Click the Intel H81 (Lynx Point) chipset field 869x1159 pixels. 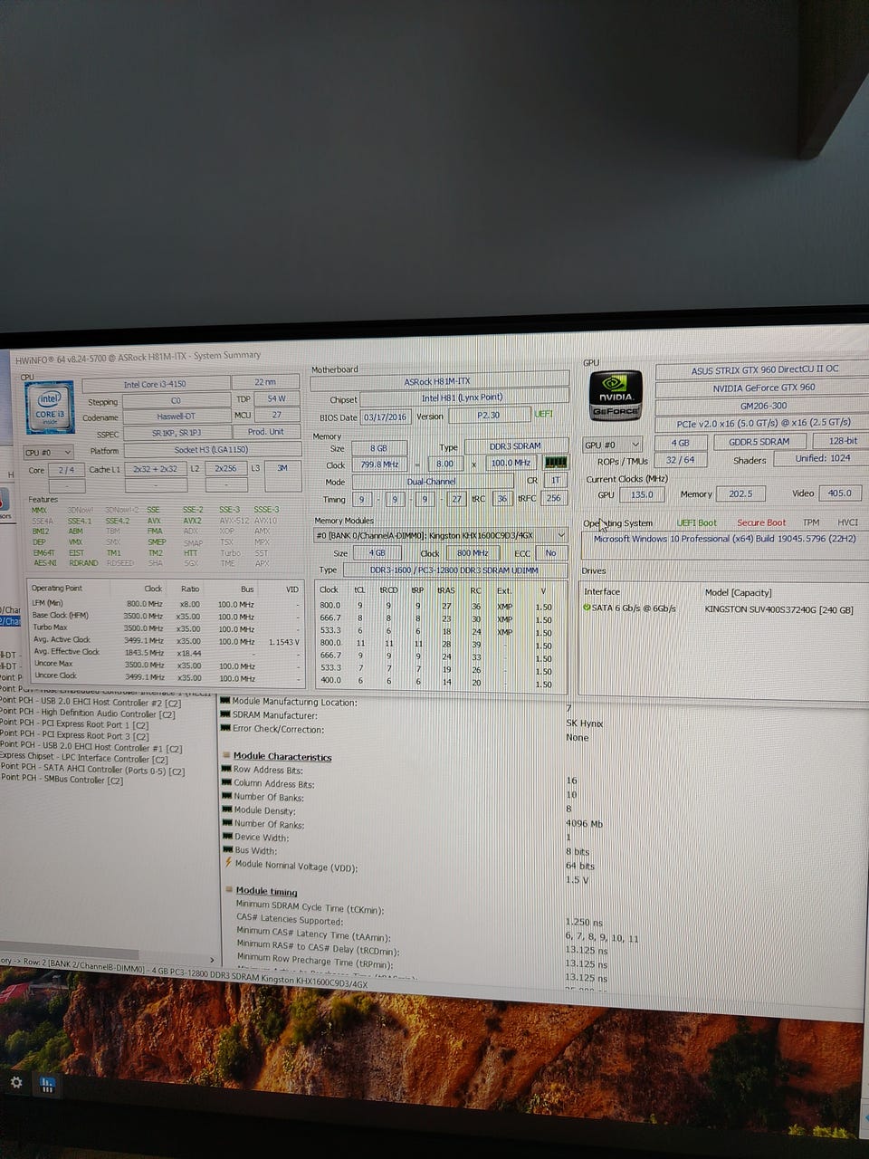coord(463,398)
